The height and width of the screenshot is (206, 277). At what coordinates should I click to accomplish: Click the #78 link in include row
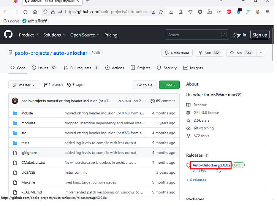point(125,113)
